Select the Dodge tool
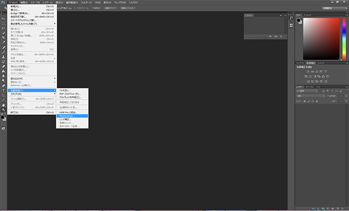Screen dimensions: 349x211 coord(3,81)
